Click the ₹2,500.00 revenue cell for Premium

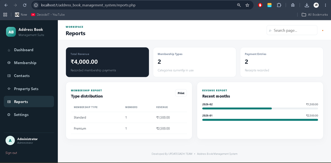point(163,128)
